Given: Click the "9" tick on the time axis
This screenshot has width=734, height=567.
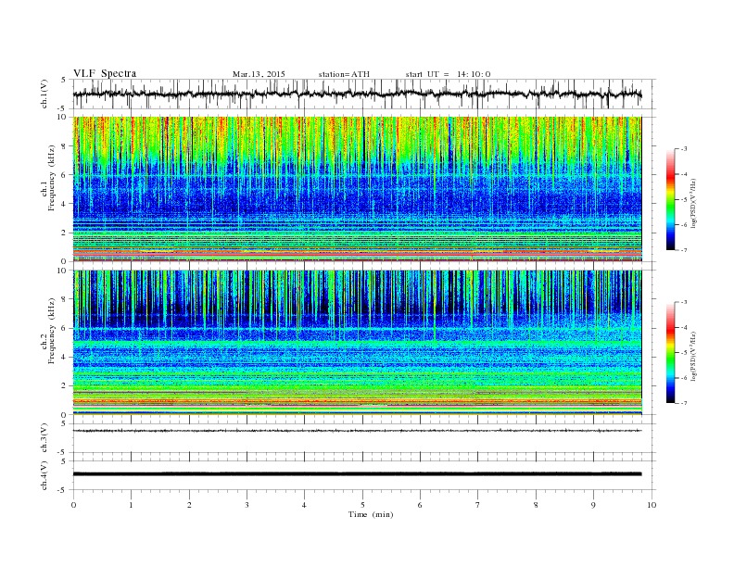Looking at the screenshot, I should [593, 505].
